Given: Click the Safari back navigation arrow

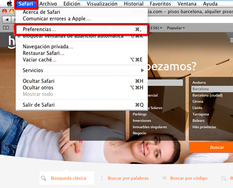Looking at the screenshot, I should (6, 20).
